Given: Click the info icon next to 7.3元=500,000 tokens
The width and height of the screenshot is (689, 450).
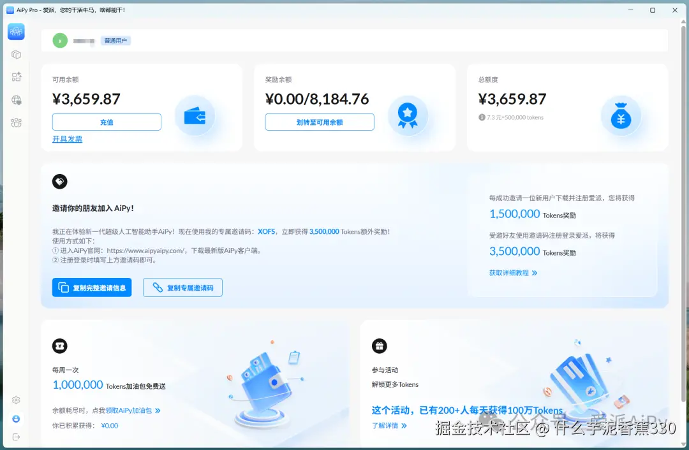Looking at the screenshot, I should pyautogui.click(x=482, y=117).
